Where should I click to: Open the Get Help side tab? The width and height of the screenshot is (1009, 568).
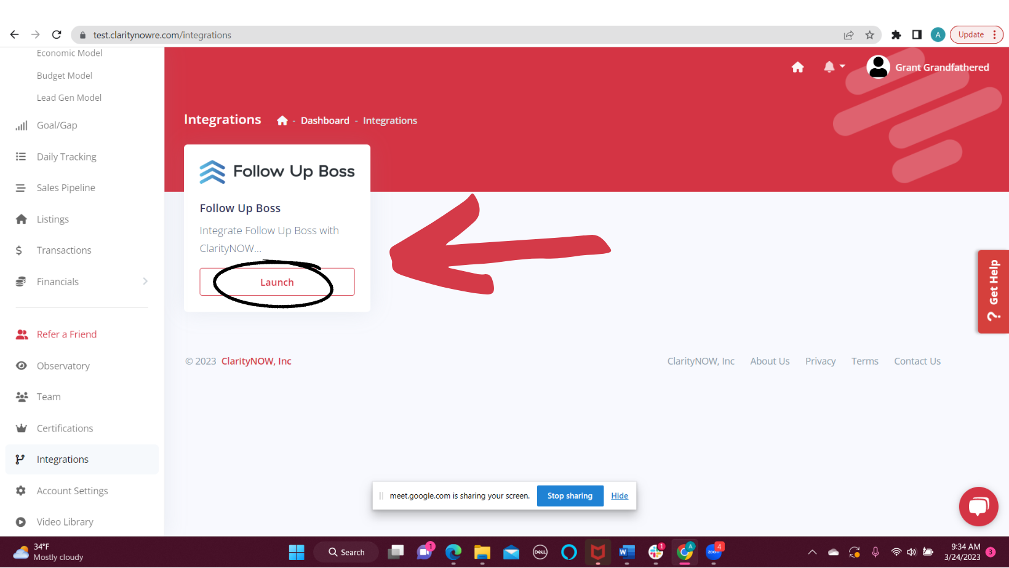coord(993,291)
